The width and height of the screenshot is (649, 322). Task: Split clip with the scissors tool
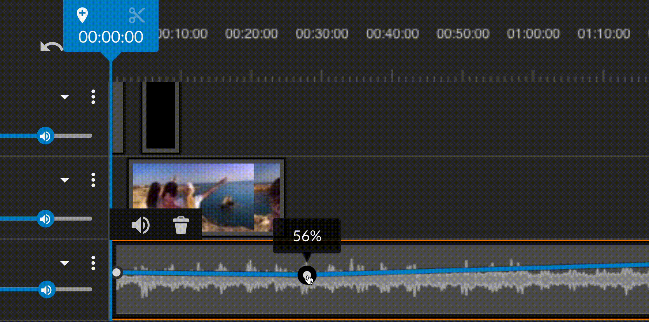[137, 15]
